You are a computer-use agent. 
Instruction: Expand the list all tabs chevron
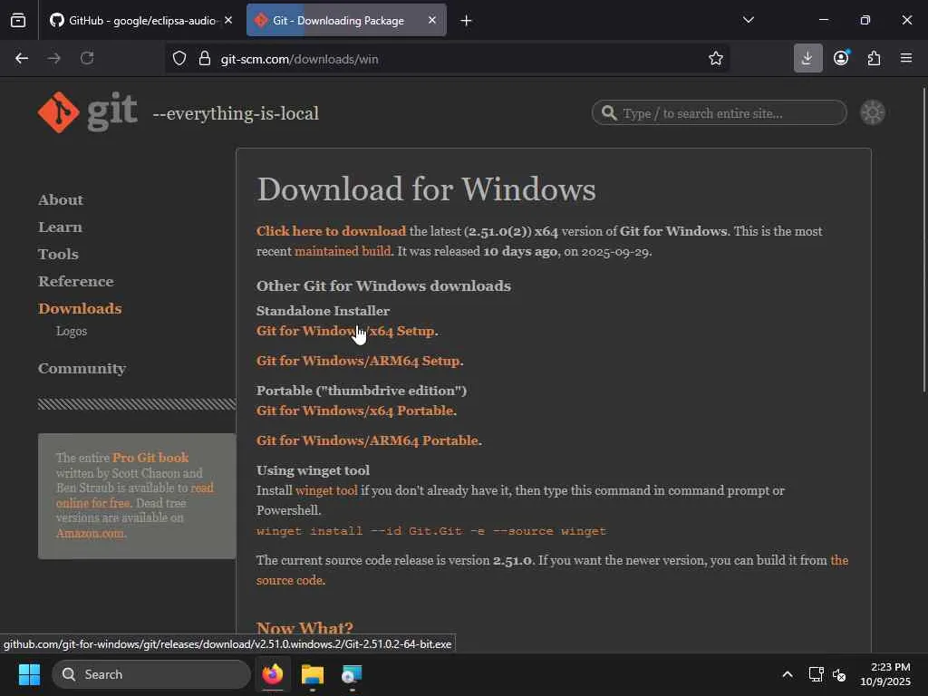[x=748, y=20]
